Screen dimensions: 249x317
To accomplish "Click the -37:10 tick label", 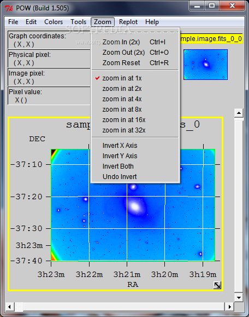I will pyautogui.click(x=26, y=164).
